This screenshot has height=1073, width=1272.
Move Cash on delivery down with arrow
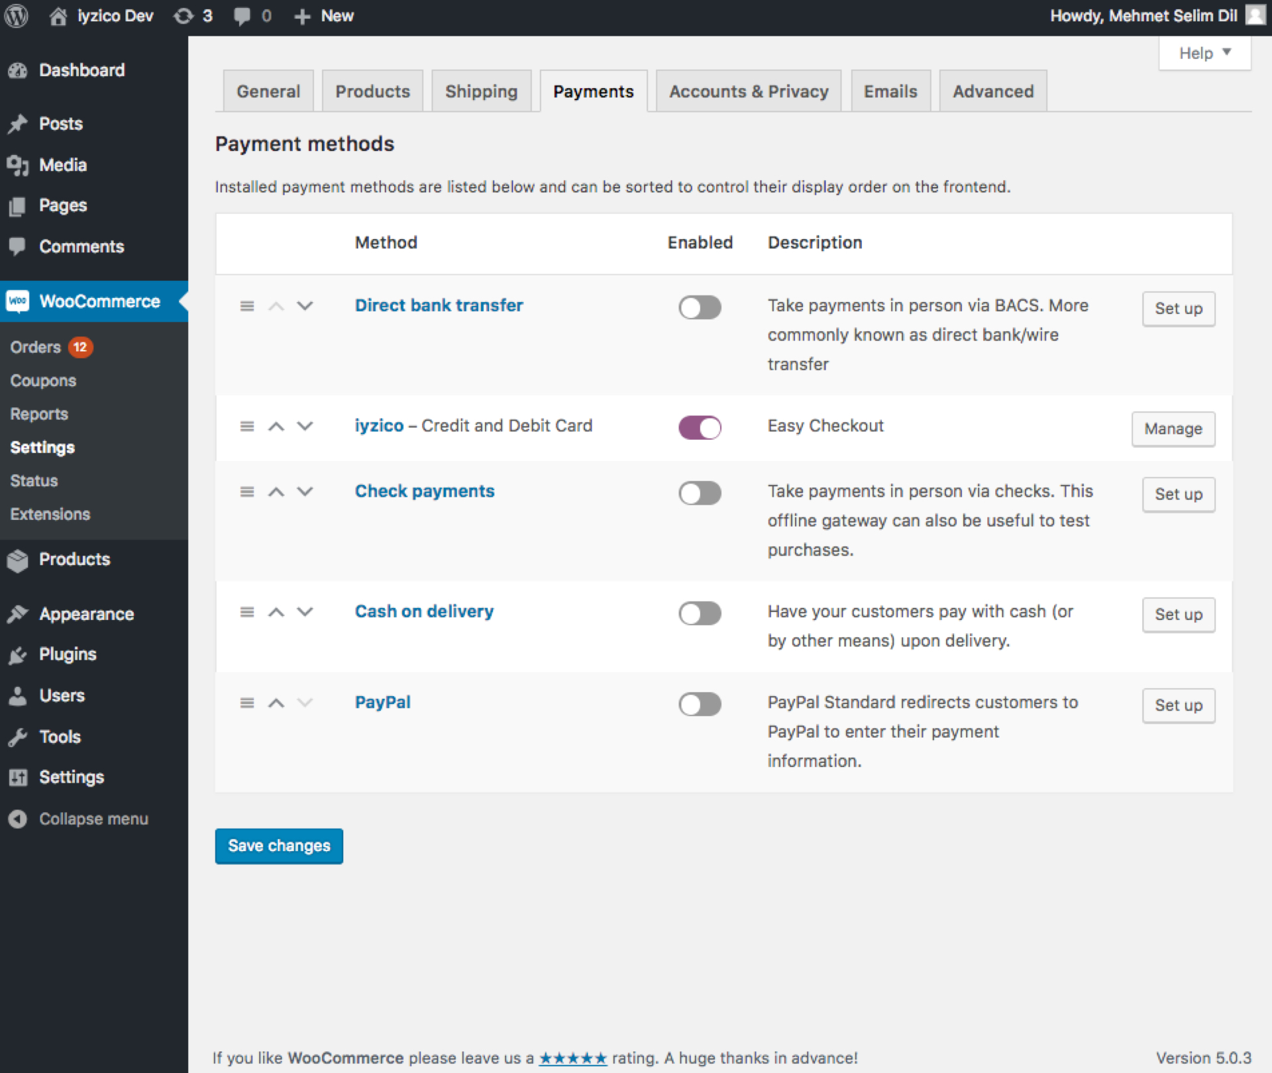(x=305, y=612)
